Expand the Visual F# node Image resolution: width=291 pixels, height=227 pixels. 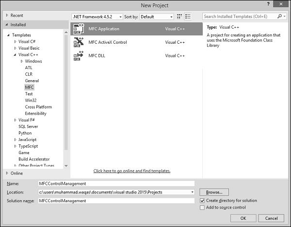(15, 120)
